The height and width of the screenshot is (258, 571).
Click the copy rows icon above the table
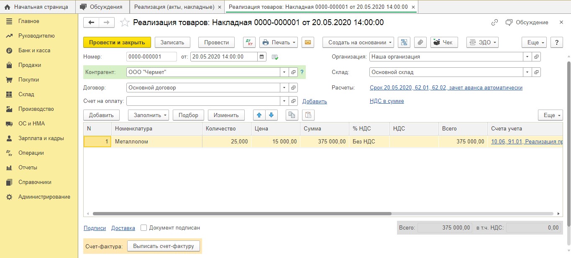point(292,115)
